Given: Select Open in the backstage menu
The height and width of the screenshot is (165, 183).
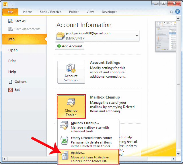Looking at the screenshot, I should 13,50.
